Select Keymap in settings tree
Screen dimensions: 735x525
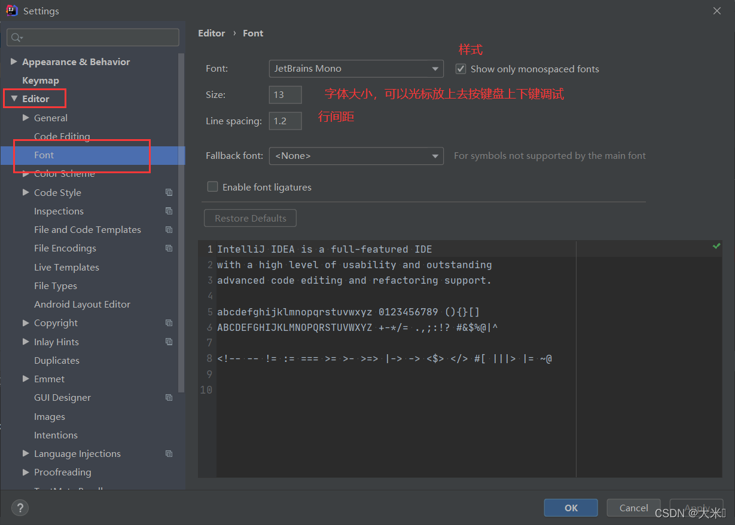pyautogui.click(x=41, y=80)
